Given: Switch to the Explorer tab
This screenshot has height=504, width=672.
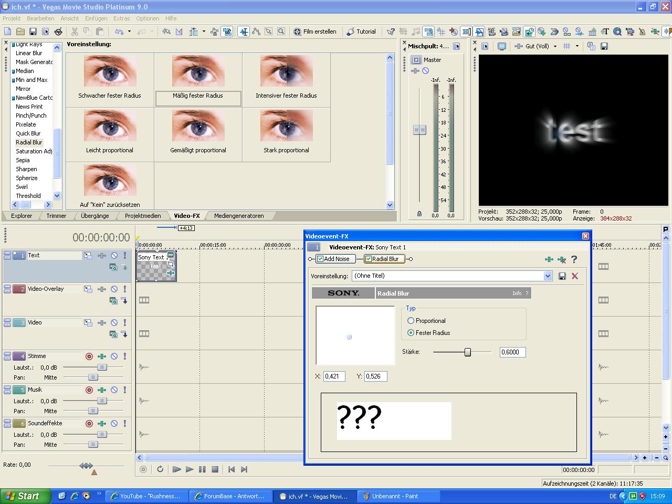Looking at the screenshot, I should 22,216.
